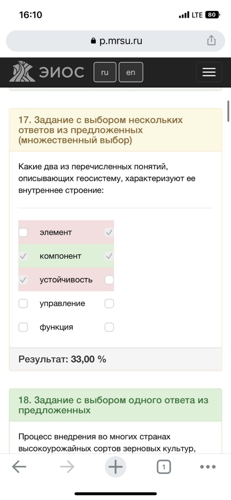Open the hamburger navigation menu
The height and width of the screenshot is (500, 231).
(x=209, y=72)
